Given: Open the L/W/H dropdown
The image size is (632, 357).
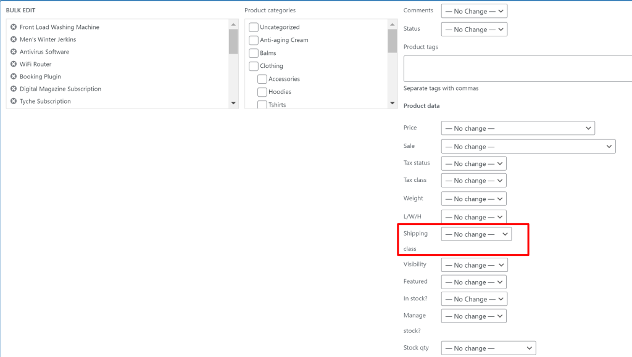Looking at the screenshot, I should 473,217.
